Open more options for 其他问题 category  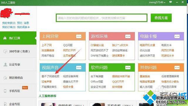(177, 67)
